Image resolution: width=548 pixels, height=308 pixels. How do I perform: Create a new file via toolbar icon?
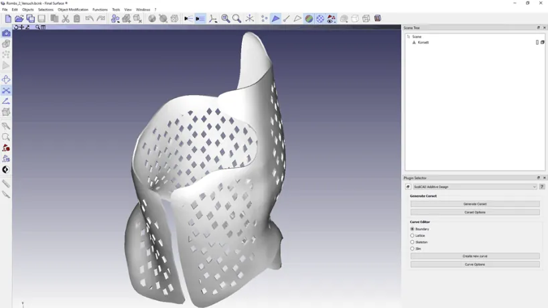pyautogui.click(x=7, y=19)
